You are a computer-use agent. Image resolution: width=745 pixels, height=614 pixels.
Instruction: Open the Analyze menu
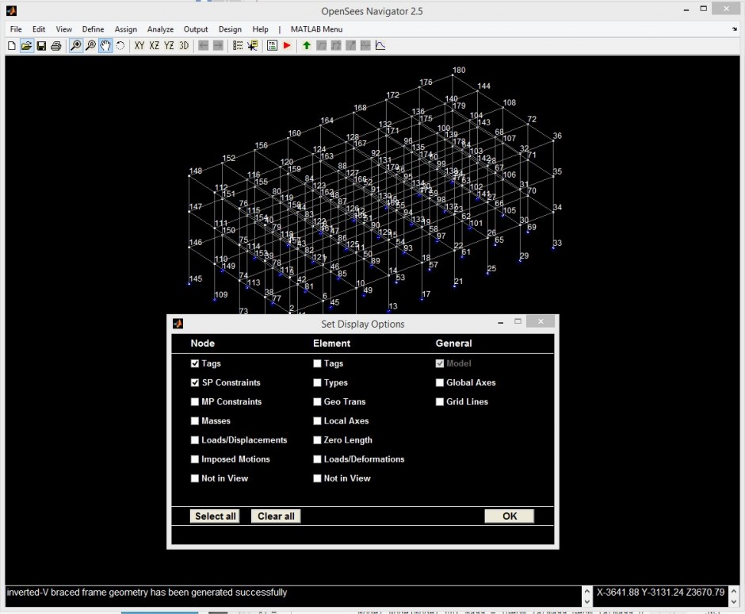160,29
